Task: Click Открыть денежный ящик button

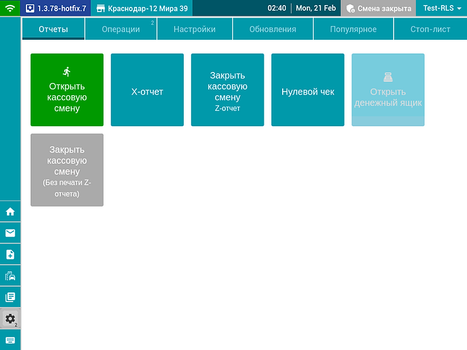Action: click(x=388, y=90)
